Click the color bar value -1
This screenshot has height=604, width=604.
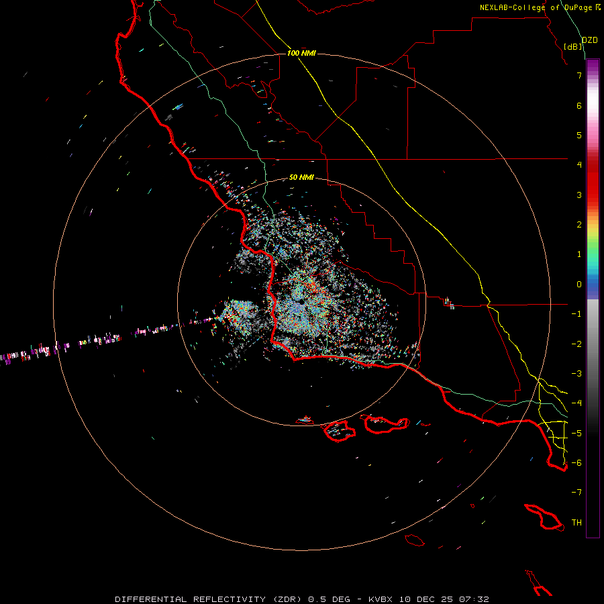tap(576, 314)
